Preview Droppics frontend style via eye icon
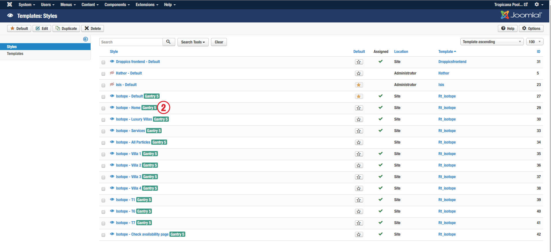Viewport: 551px width, 252px height. (112, 61)
